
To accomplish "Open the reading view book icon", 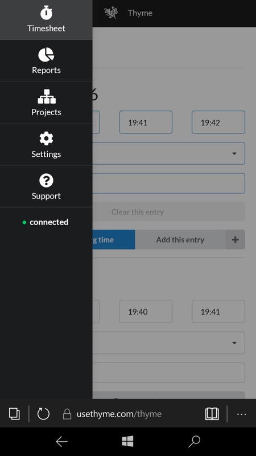I will [x=212, y=414].
